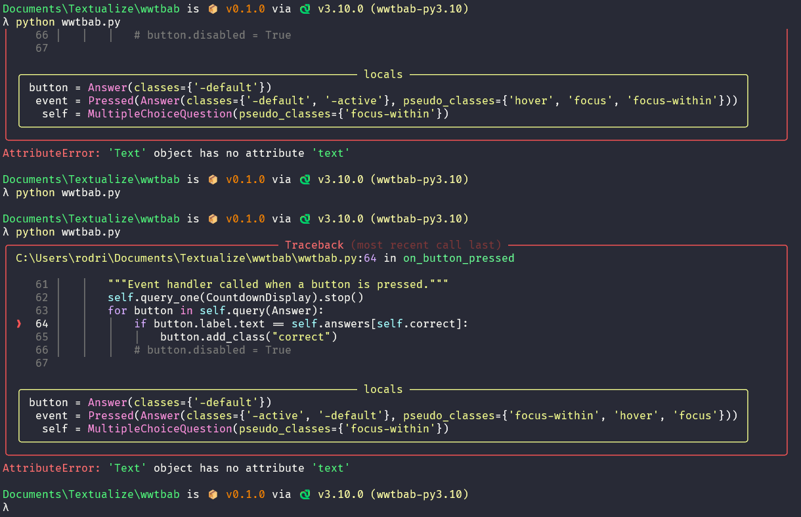The width and height of the screenshot is (801, 517).
Task: Click "Documents\Textualize\wwtbab" above the empty λ prompt
Action: pyautogui.click(x=91, y=494)
